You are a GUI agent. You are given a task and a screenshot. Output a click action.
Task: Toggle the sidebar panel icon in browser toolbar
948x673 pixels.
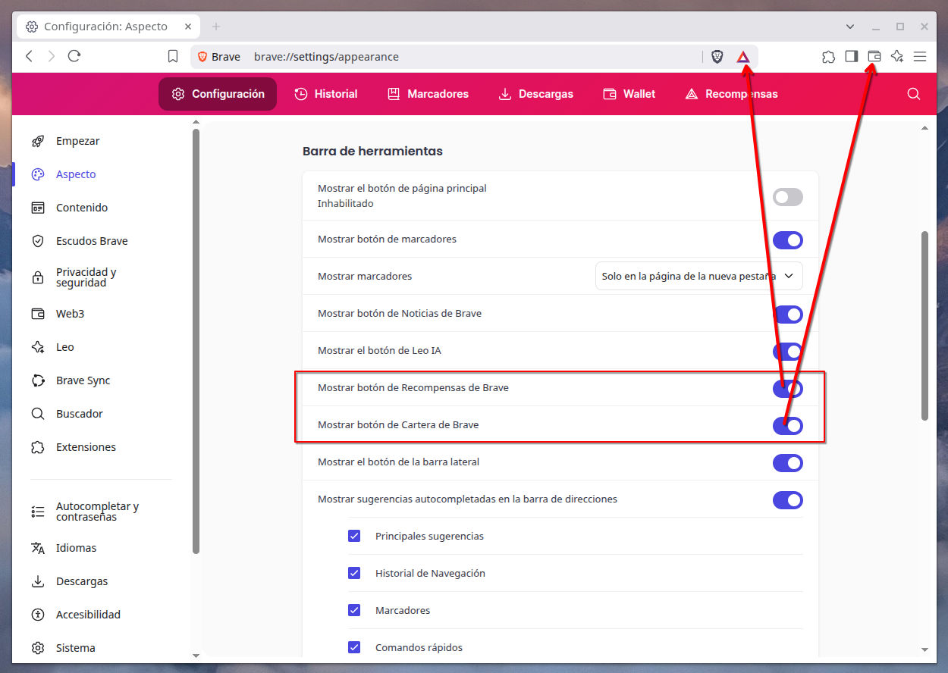pyautogui.click(x=851, y=57)
